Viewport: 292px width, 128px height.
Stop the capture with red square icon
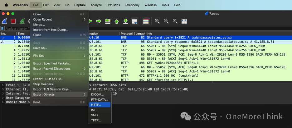(x=13, y=21)
